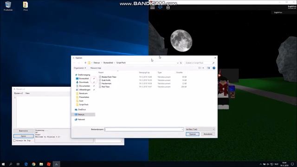Click the Execute button in Elysian
297x167 pixels.
click(24, 131)
